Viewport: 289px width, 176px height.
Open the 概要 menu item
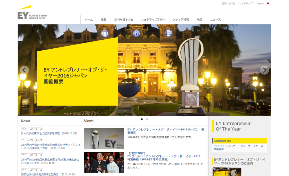[x=103, y=20]
